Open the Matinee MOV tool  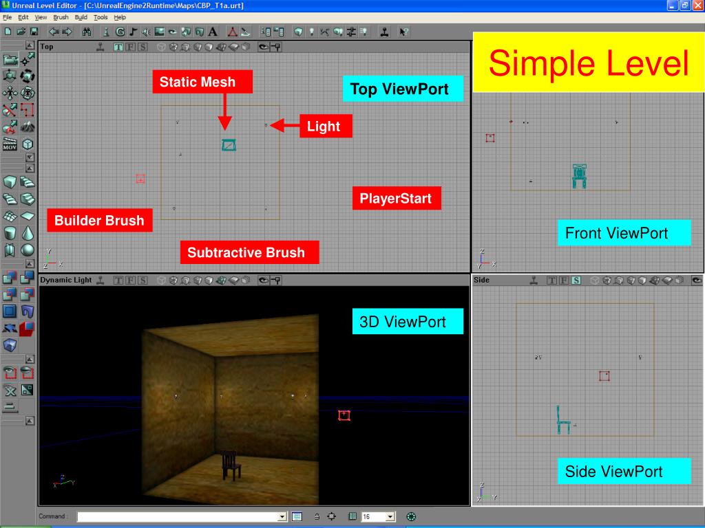(x=10, y=144)
